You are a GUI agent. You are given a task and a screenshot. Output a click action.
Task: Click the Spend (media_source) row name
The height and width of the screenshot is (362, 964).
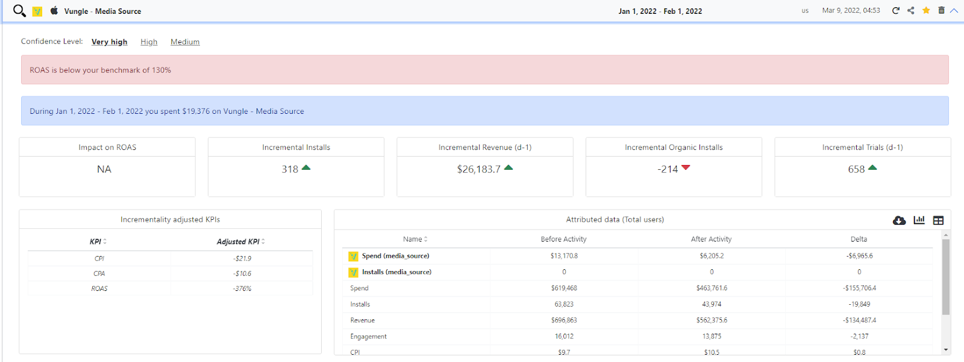tap(396, 256)
